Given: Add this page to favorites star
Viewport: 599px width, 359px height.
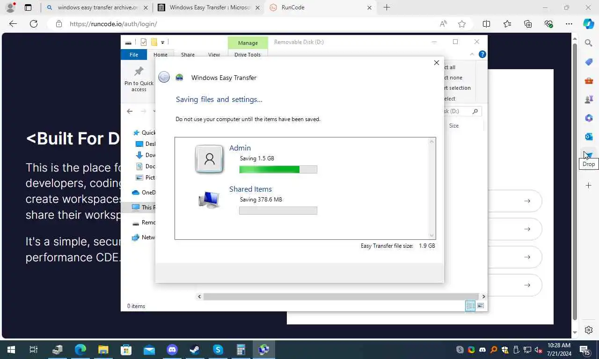Looking at the screenshot, I should pyautogui.click(x=462, y=24).
